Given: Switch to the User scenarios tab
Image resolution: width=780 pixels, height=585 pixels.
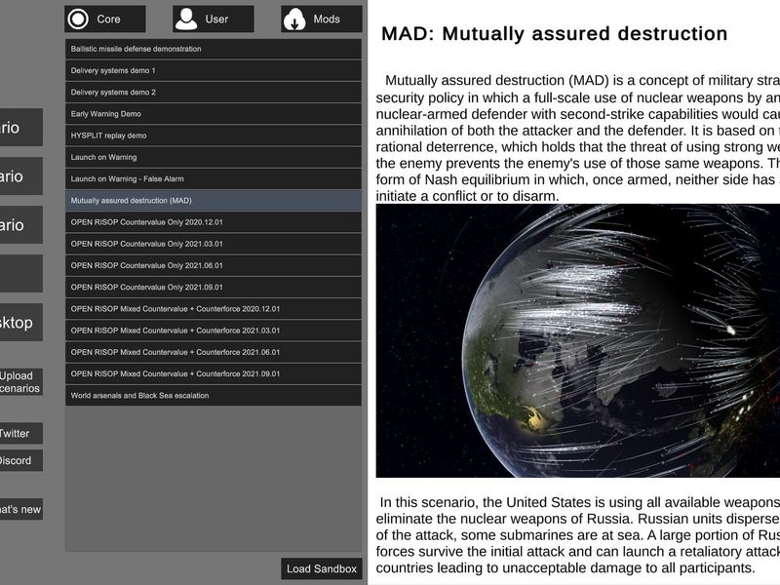Looking at the screenshot, I should tap(214, 19).
